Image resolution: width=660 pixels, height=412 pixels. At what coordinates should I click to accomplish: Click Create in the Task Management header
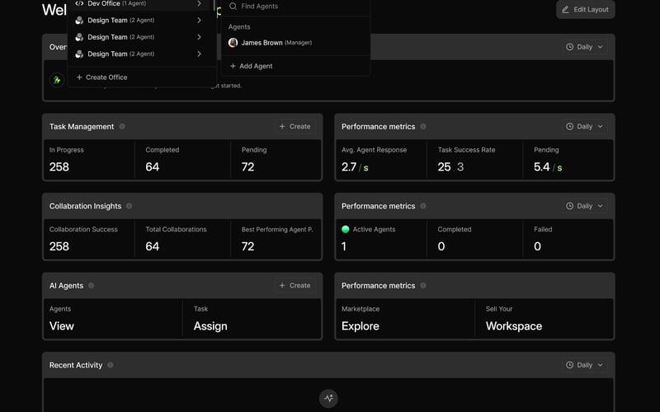click(295, 126)
